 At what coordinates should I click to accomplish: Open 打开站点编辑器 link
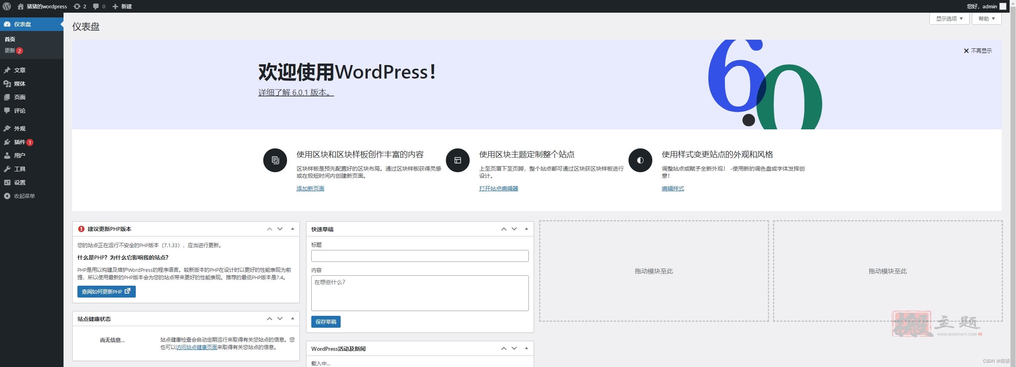click(498, 188)
